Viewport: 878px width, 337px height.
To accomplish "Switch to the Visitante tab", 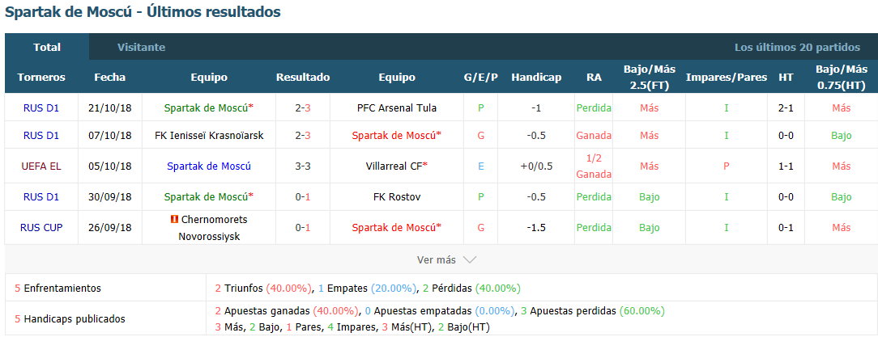I will 141,47.
